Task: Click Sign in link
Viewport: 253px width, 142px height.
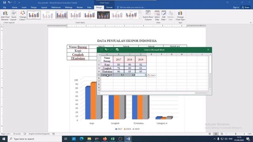Action: click(x=236, y=7)
